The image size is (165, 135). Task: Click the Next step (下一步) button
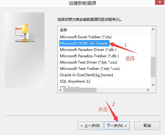point(117,126)
